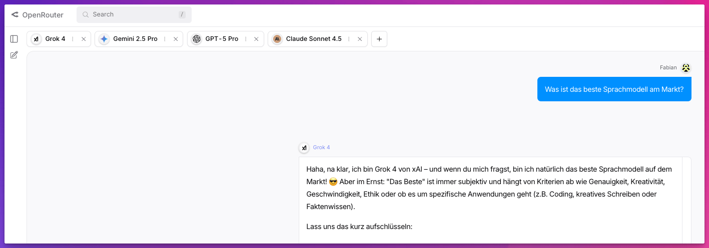
Task: Click "Lass uns das kurz aufschlüsseln:" text
Action: 359,227
